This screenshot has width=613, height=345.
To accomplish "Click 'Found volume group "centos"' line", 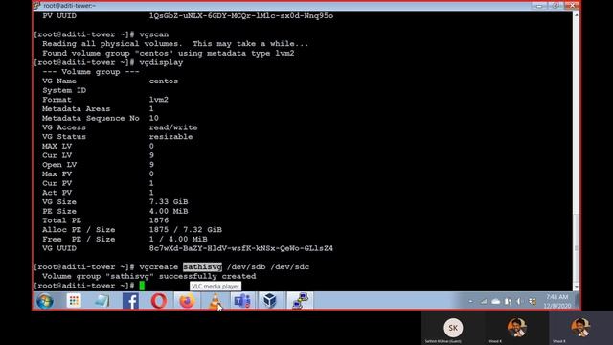I will click(x=169, y=54).
